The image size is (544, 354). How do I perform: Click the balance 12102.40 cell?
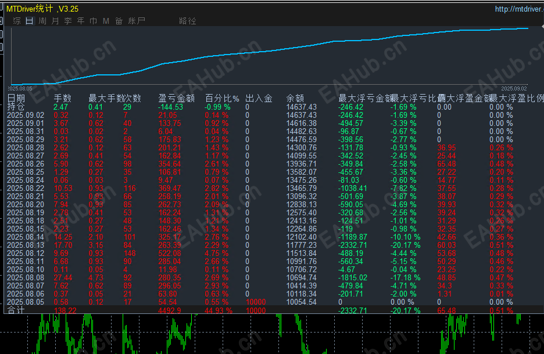tap(301, 237)
